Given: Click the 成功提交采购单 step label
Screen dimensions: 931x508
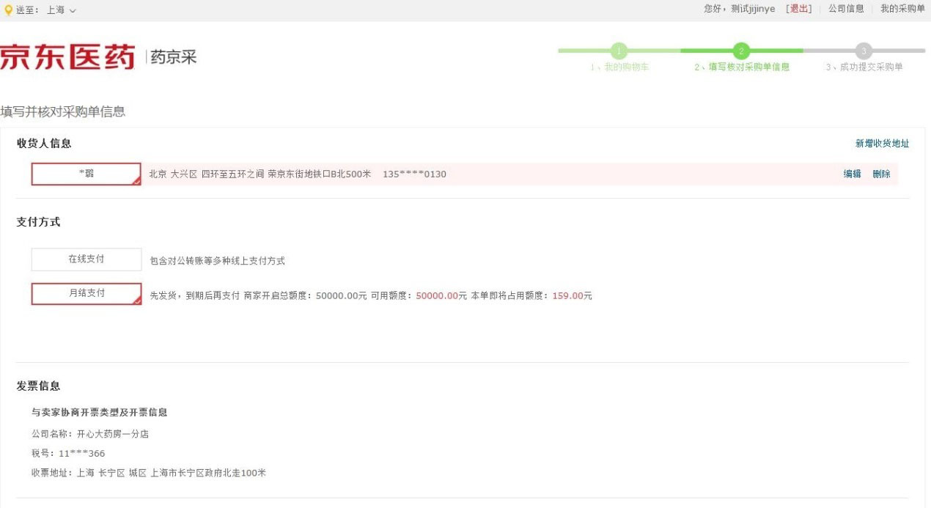Looking at the screenshot, I should pyautogui.click(x=864, y=67).
